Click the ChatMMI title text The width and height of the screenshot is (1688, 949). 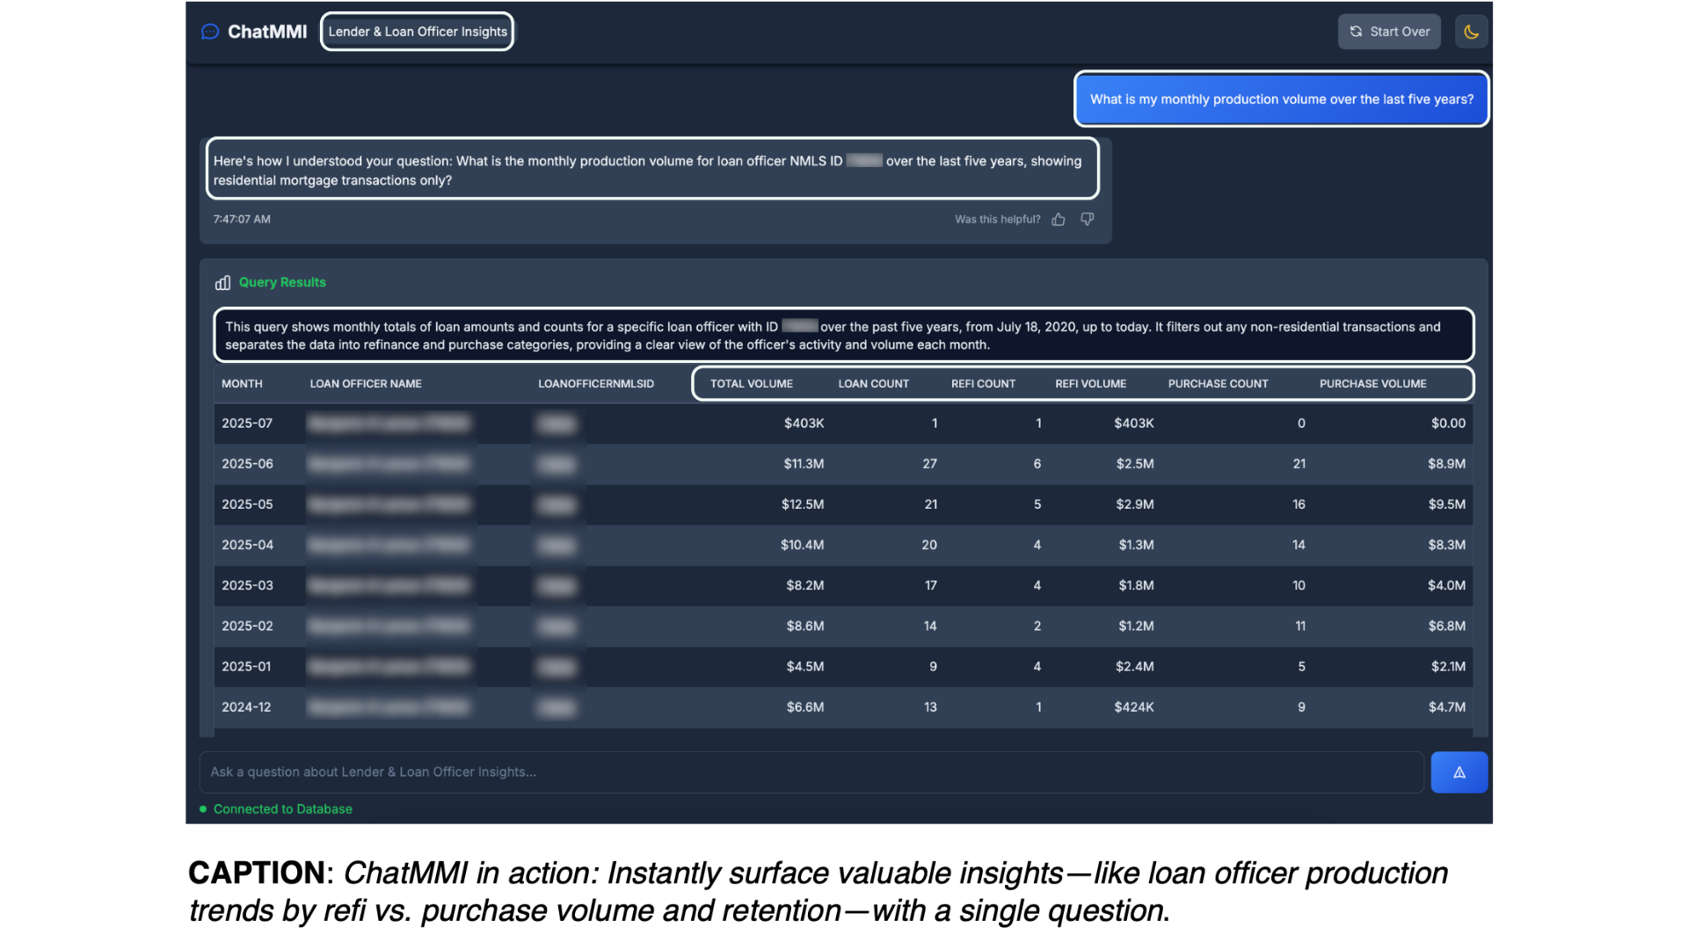click(267, 32)
